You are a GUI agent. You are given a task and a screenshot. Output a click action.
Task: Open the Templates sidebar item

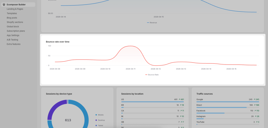[x=12, y=13]
